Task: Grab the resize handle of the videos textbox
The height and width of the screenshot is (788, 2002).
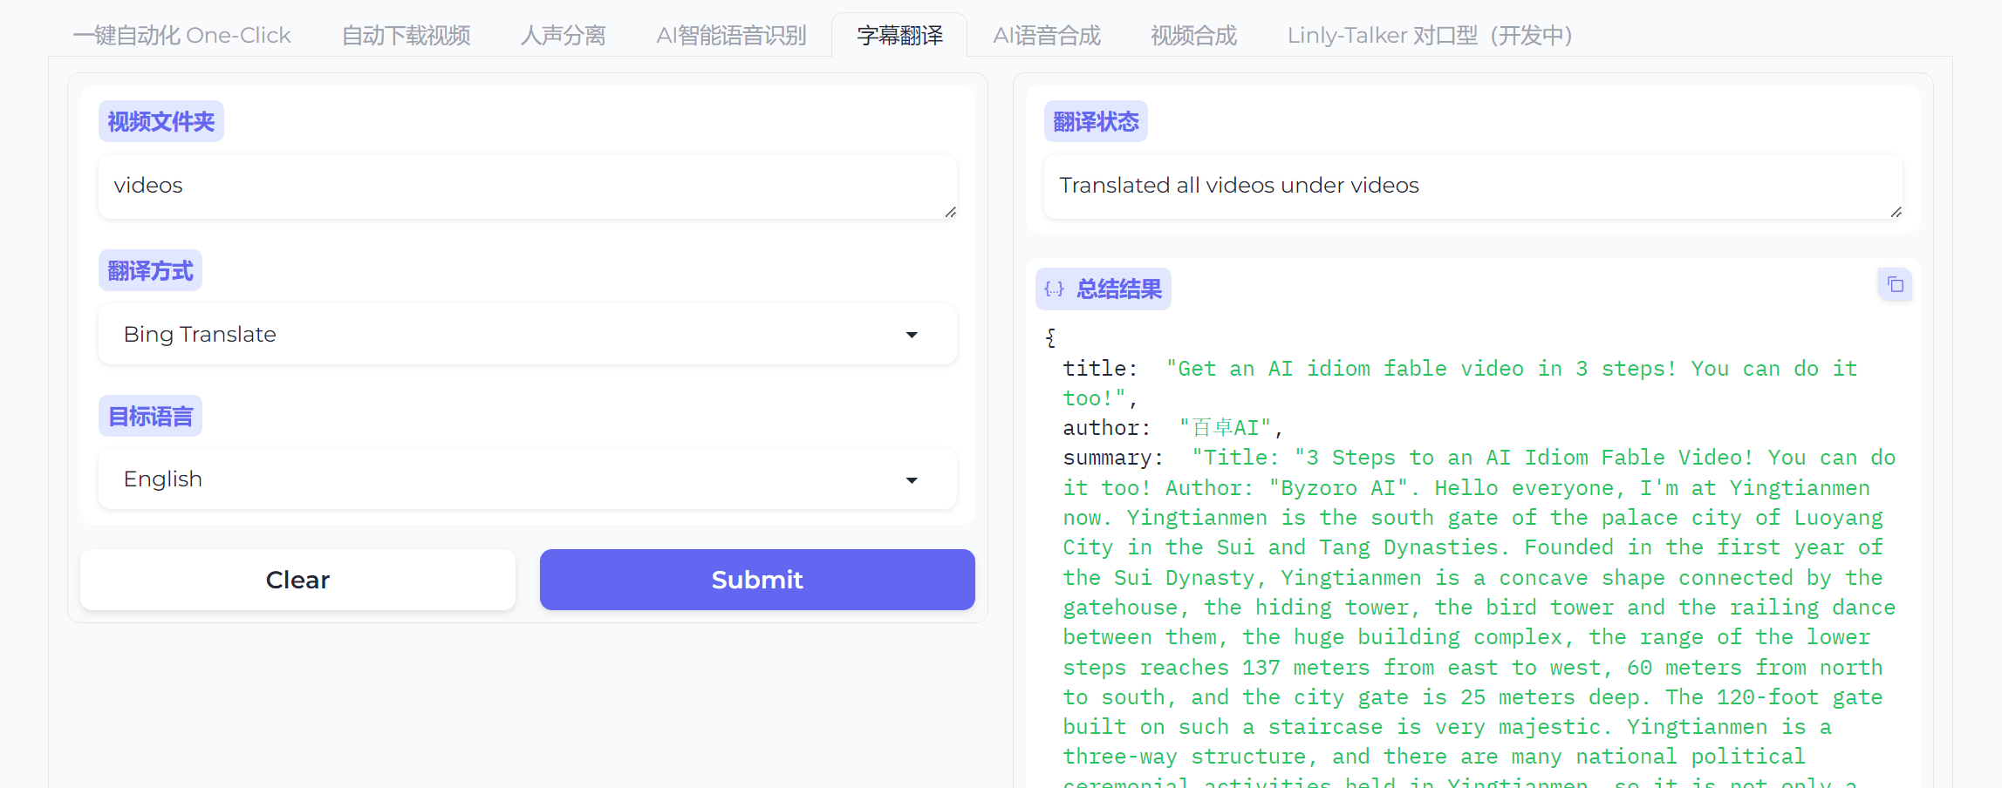Action: tap(950, 212)
